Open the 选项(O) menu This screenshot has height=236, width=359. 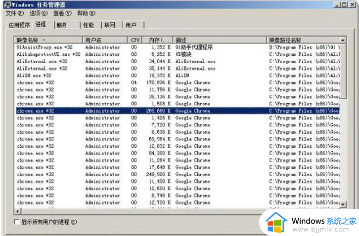click(x=39, y=13)
